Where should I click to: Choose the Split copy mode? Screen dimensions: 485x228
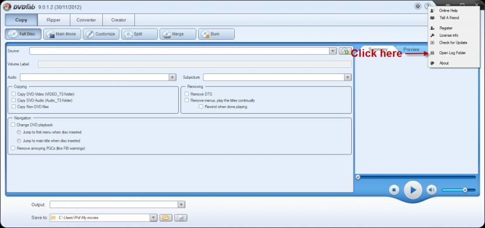[x=140, y=34]
